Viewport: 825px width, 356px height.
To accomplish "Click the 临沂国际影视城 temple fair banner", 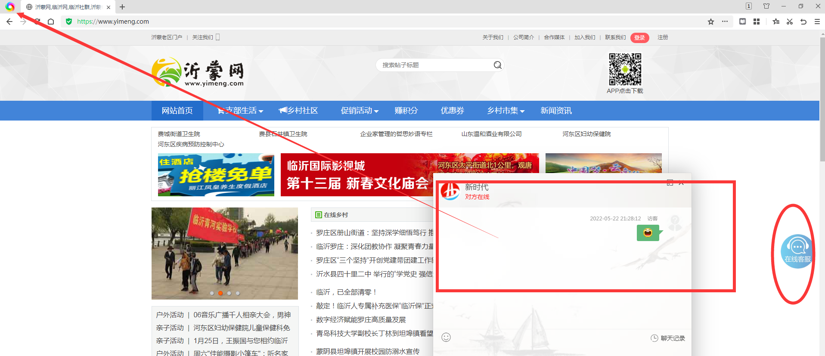I will click(357, 175).
